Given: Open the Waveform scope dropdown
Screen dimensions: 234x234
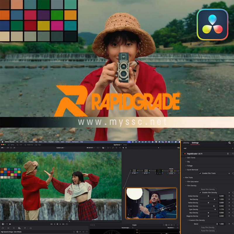Looking at the screenshot, I should coord(171,228).
